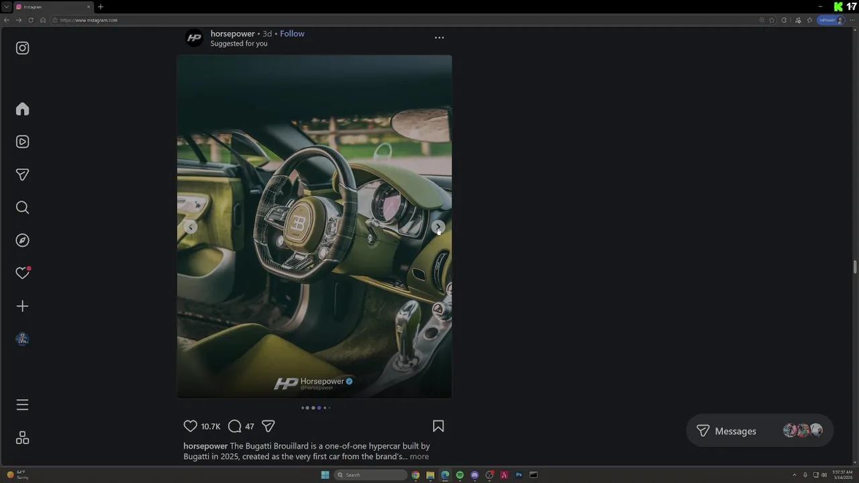This screenshot has width=859, height=483.
Task: Click the Create plus icon
Action: point(22,306)
